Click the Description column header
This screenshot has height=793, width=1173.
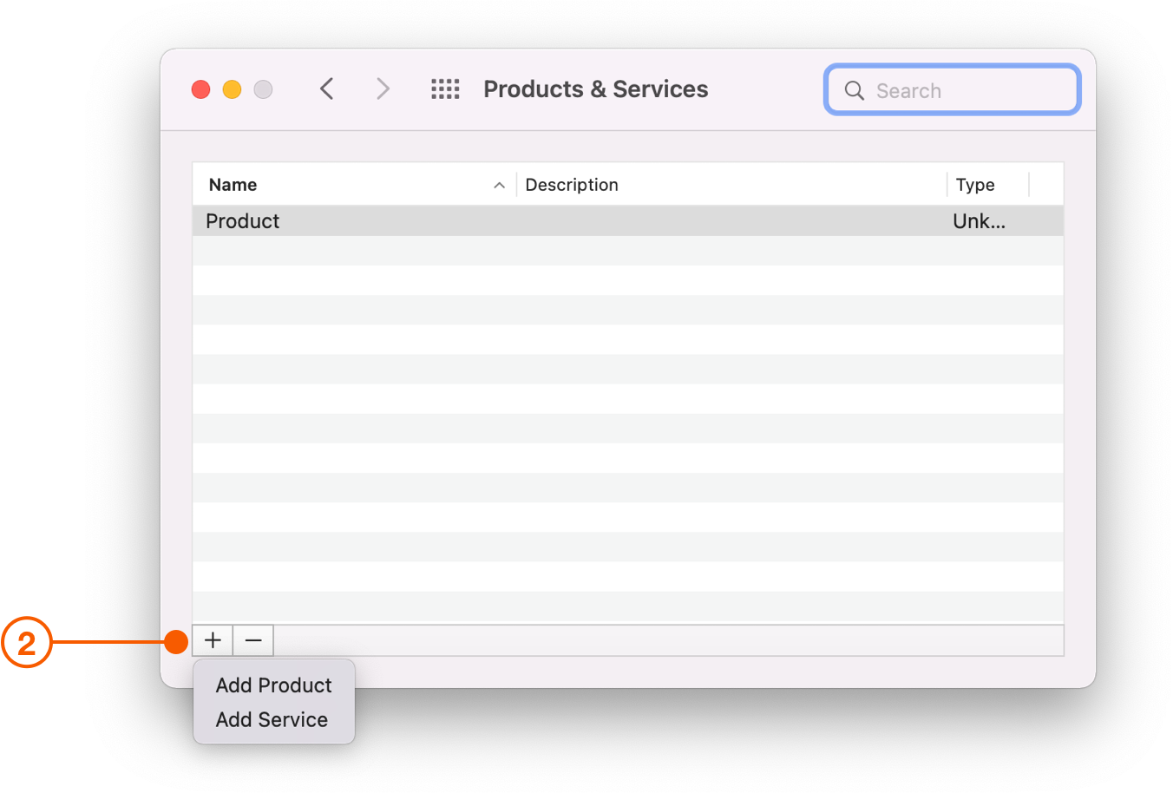point(571,184)
